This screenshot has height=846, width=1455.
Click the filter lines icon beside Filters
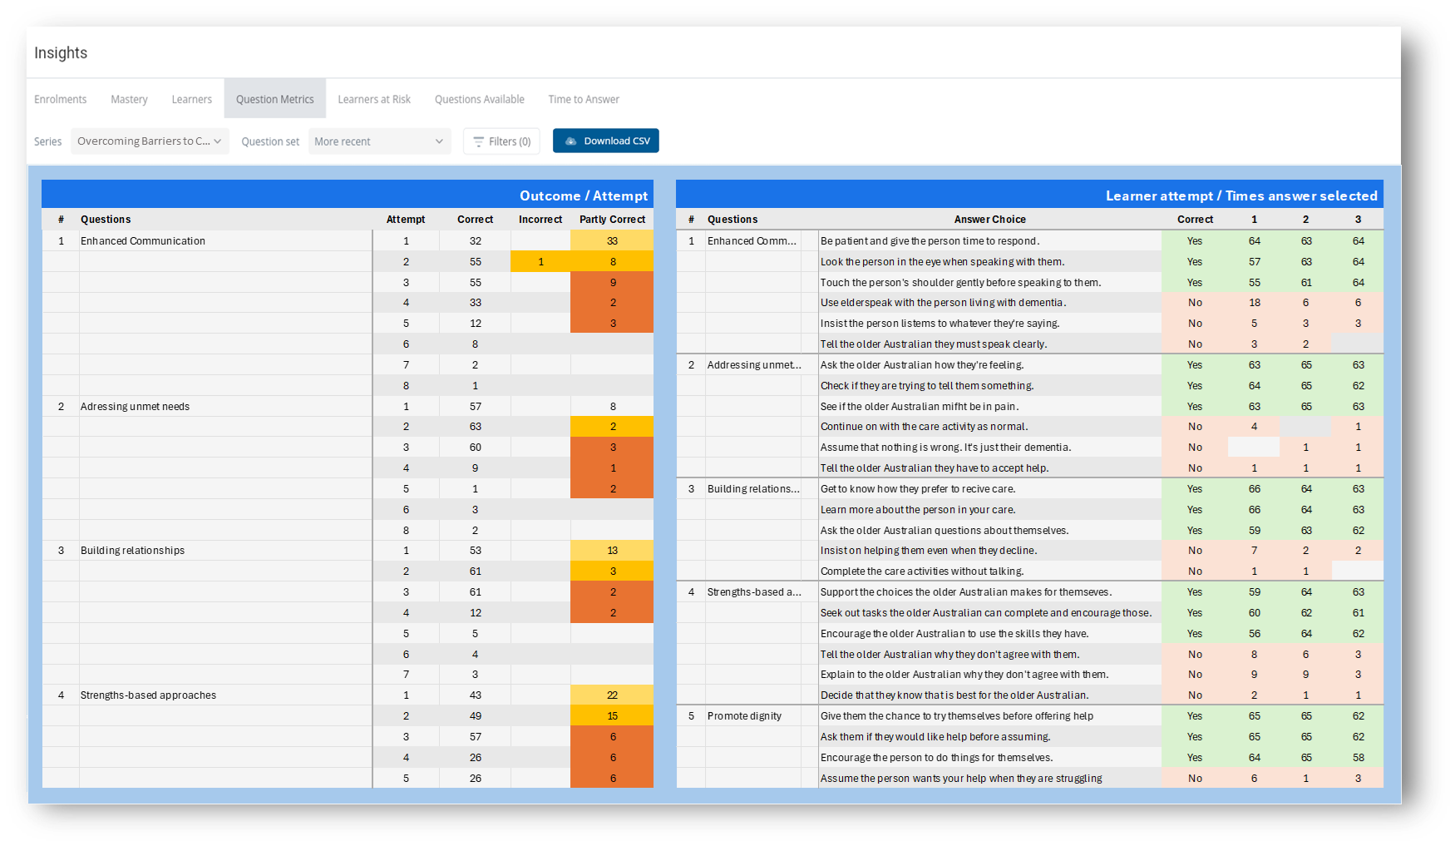click(478, 142)
